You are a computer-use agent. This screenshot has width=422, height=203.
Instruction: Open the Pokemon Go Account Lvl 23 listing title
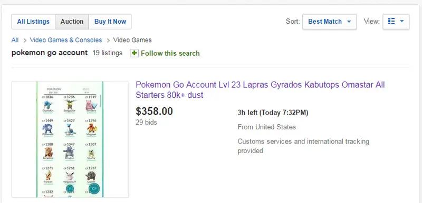point(260,90)
